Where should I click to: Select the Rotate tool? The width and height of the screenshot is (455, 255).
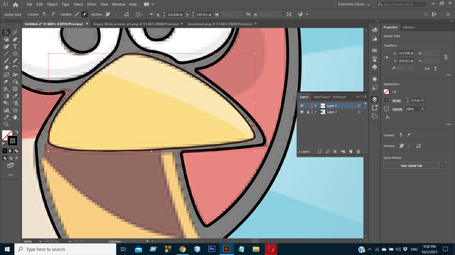[15, 68]
